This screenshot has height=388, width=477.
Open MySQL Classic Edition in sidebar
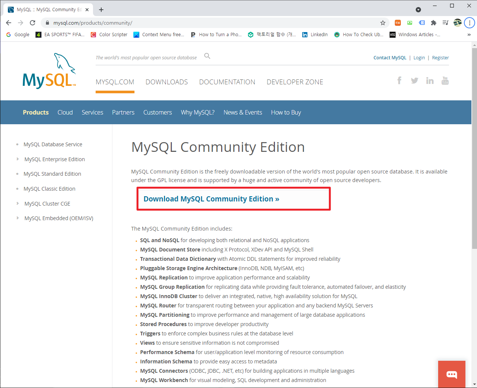click(49, 189)
